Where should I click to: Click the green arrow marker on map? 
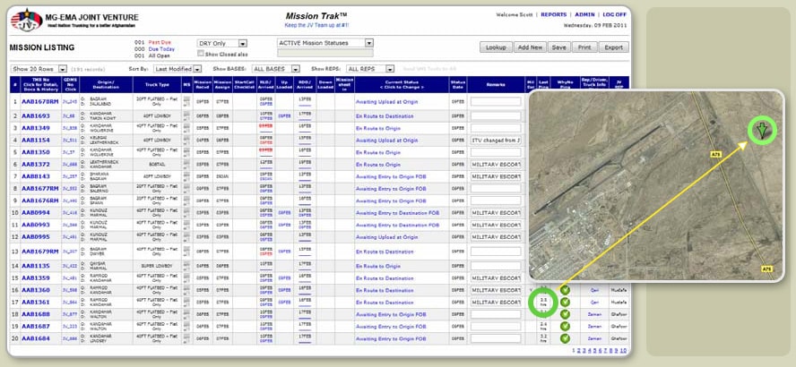763,132
